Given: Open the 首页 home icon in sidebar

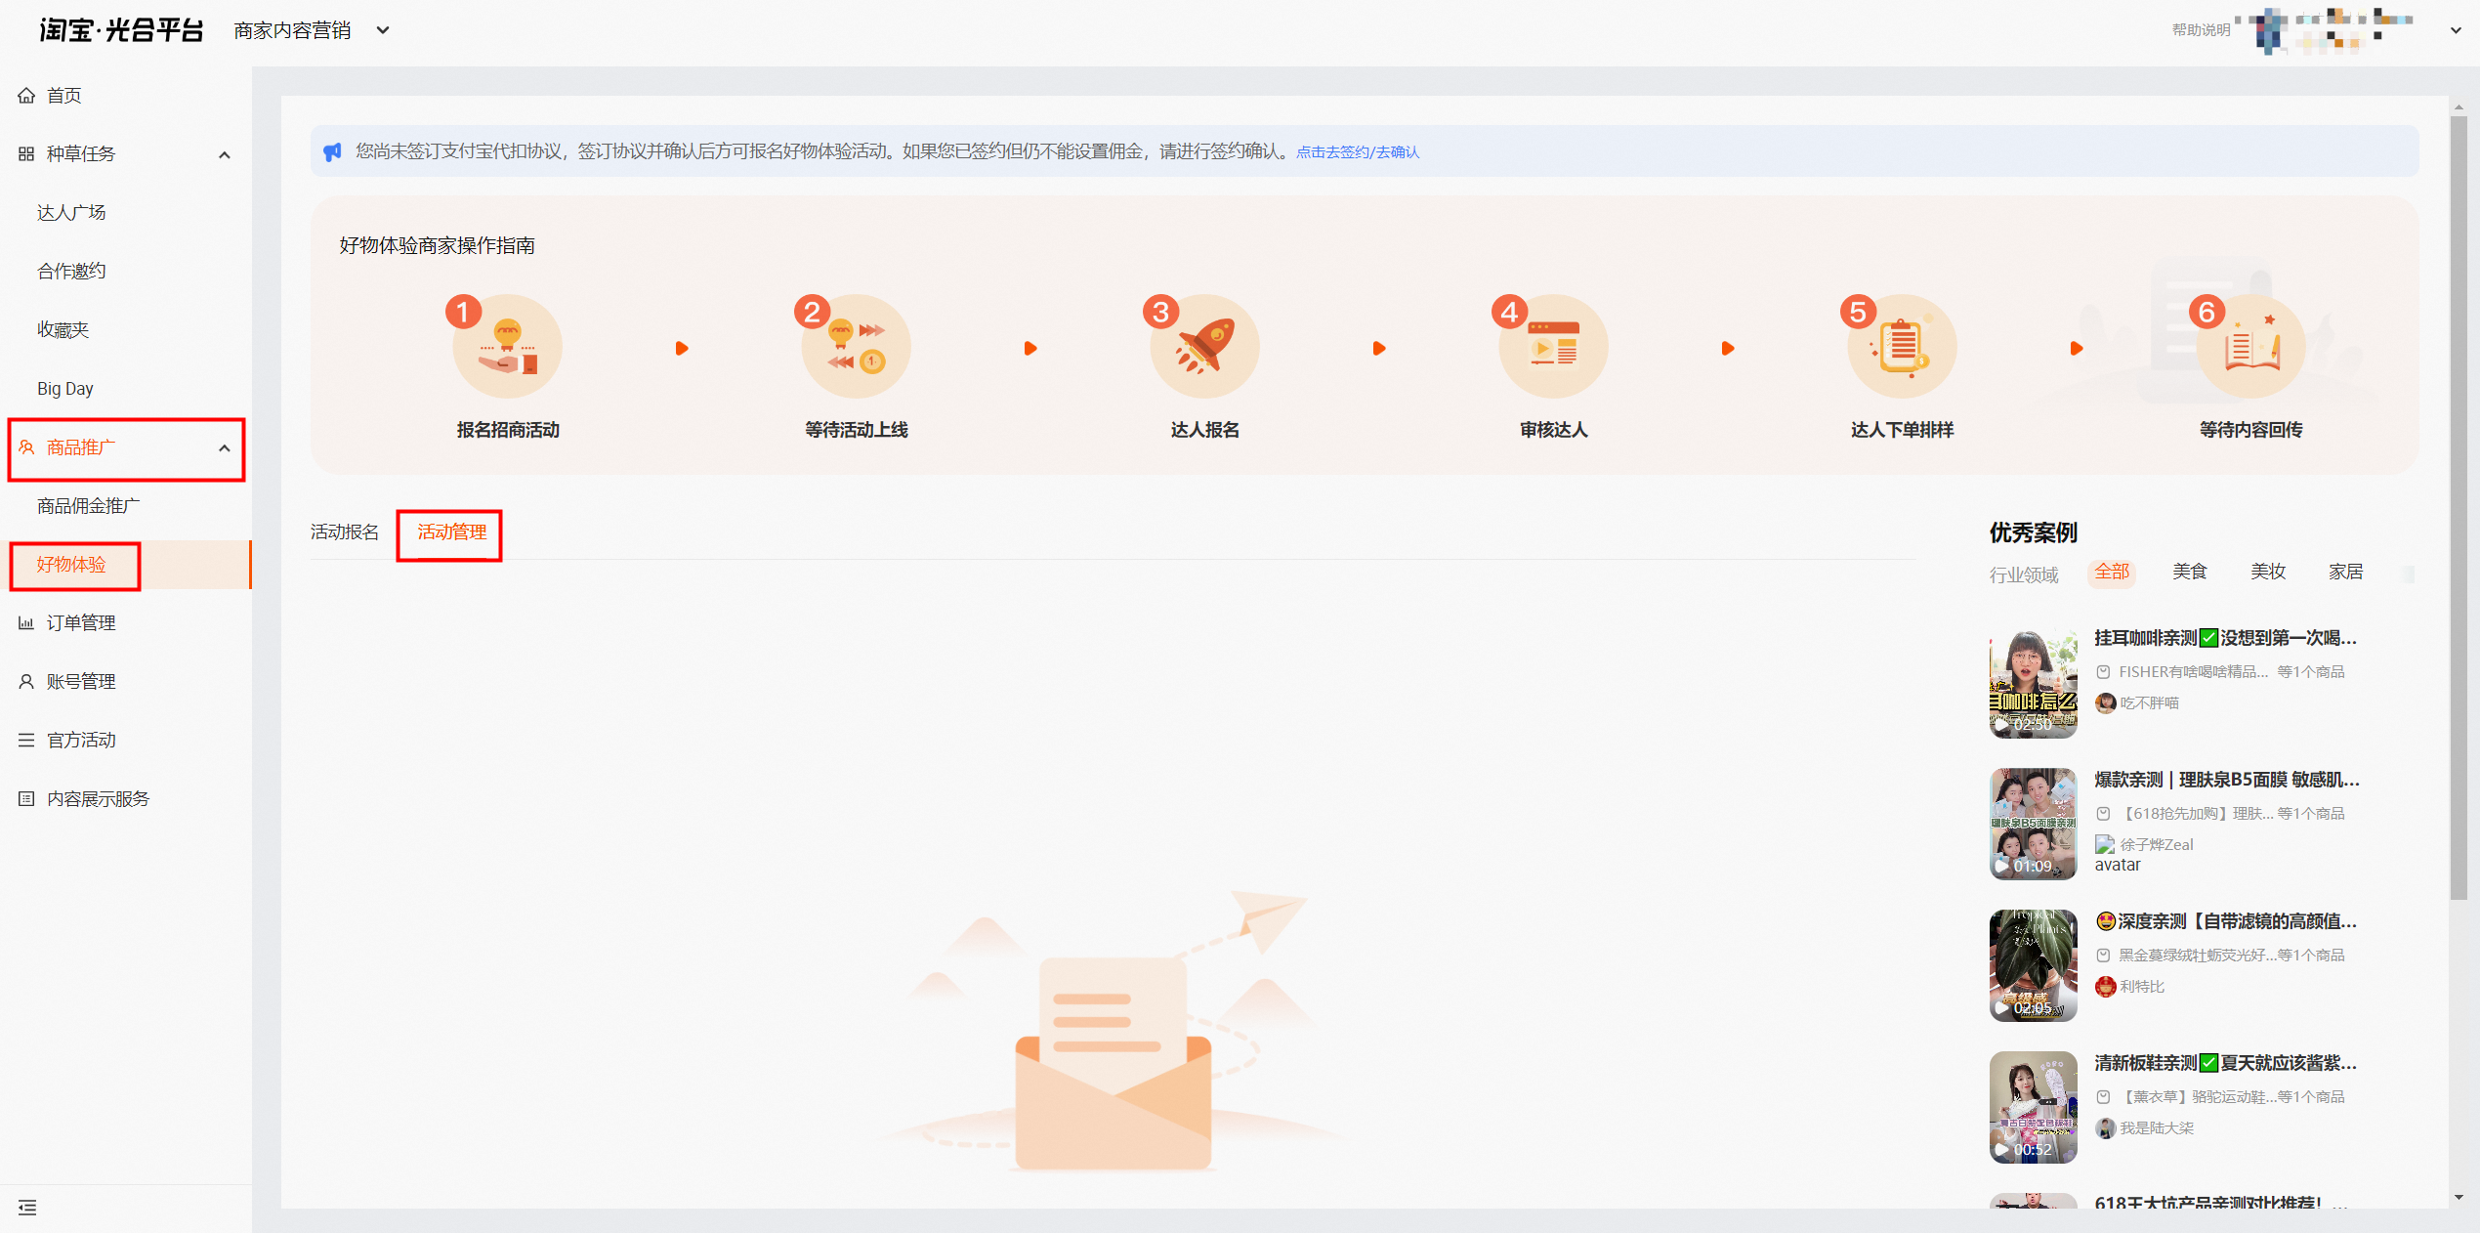Looking at the screenshot, I should point(26,96).
